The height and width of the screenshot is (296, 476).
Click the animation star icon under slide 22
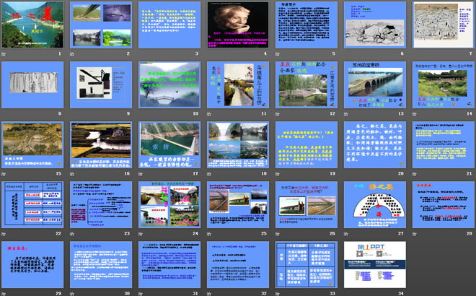(4, 234)
